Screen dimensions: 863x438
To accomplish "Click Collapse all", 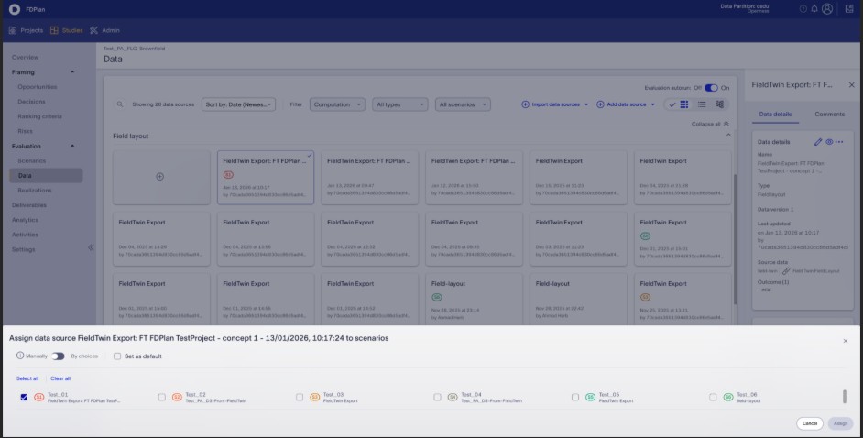I will click(x=710, y=124).
